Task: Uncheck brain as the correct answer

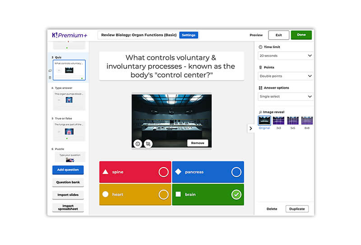Action: click(236, 195)
